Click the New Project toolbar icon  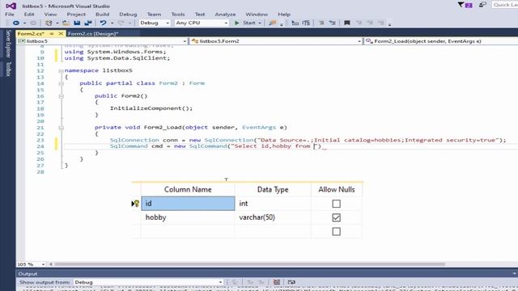pyautogui.click(x=49, y=23)
